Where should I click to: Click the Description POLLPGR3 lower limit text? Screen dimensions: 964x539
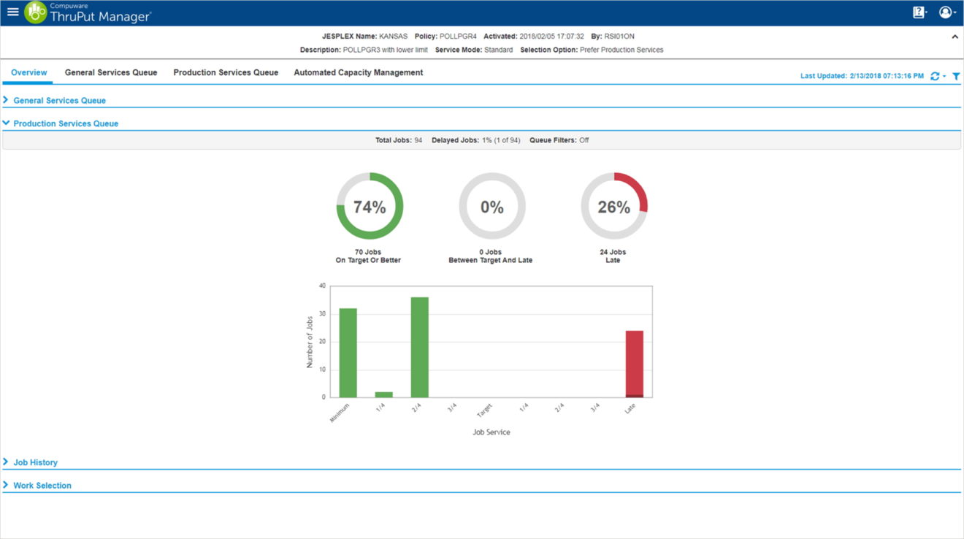click(x=364, y=50)
